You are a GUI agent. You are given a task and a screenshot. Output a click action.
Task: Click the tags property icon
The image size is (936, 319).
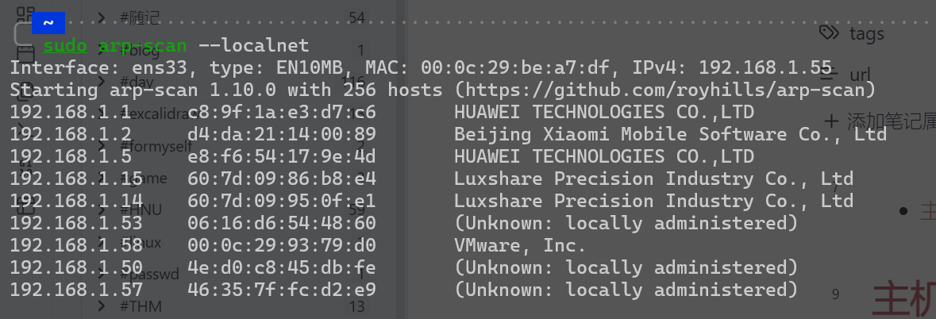pyautogui.click(x=829, y=33)
